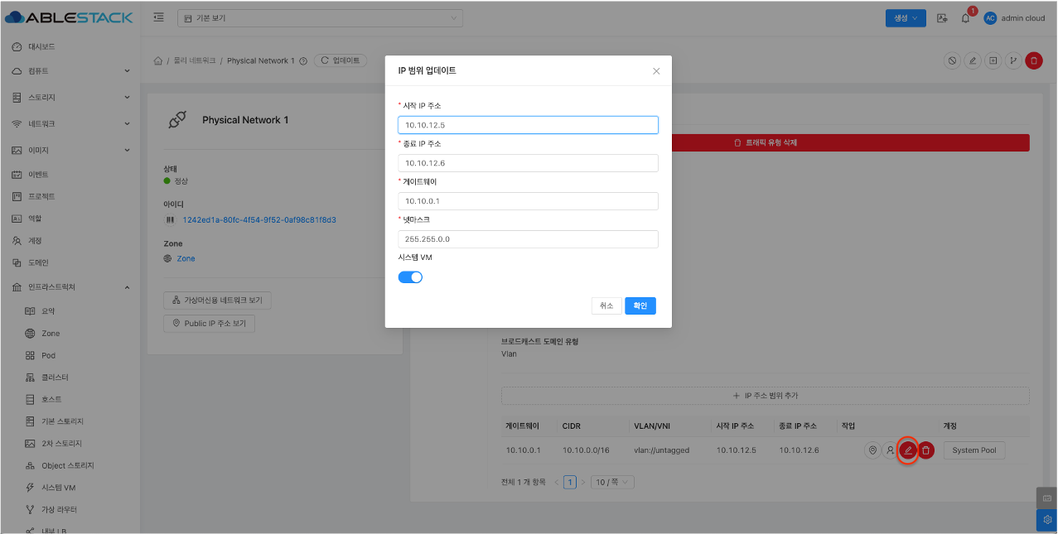The width and height of the screenshot is (1058, 534).
Task: Click the notification bell icon
Action: [965, 18]
